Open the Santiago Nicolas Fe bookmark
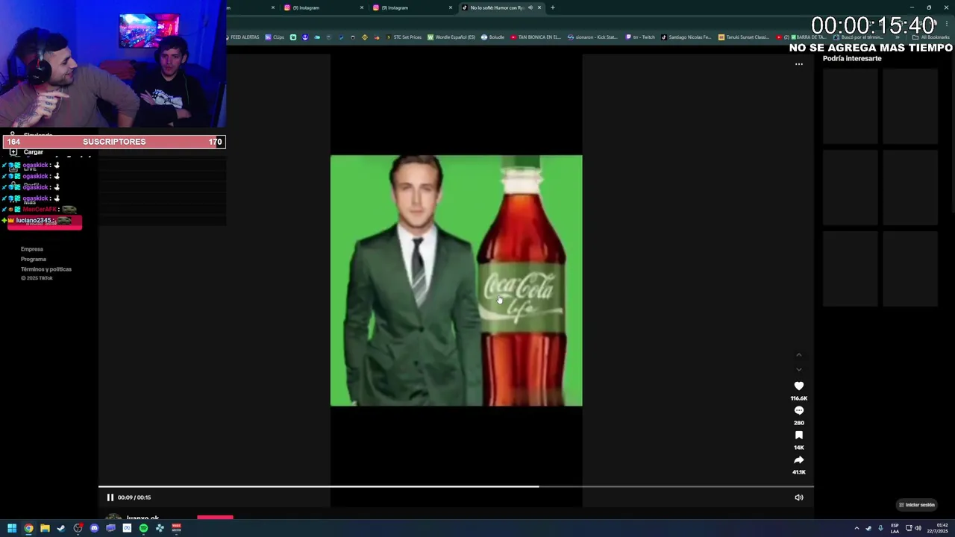This screenshot has width=955, height=537. pos(686,37)
